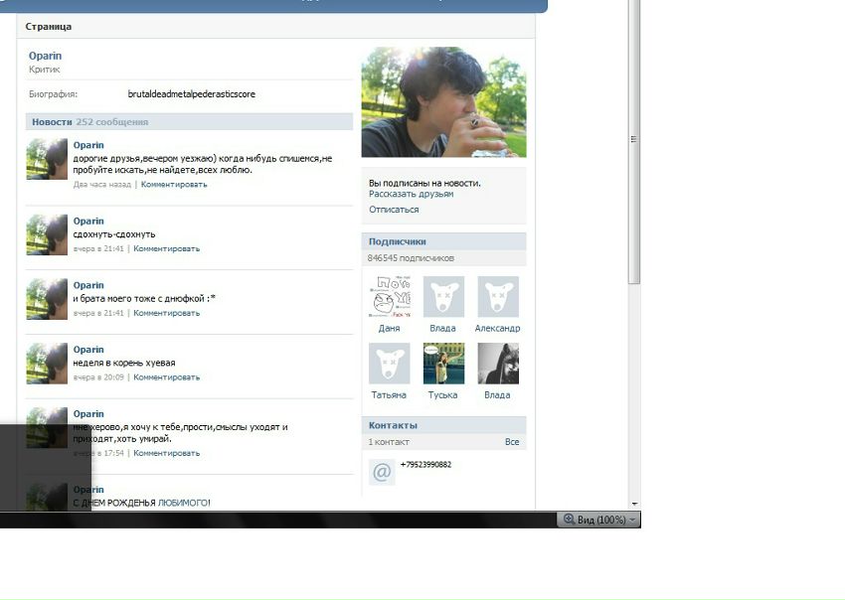Image resolution: width=845 pixels, height=600 pixels.
Task: Open Туська's subscriber avatar
Action: pos(443,364)
